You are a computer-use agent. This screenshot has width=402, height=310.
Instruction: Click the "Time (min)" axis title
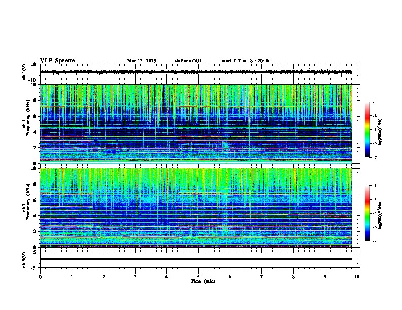tap(203, 281)
